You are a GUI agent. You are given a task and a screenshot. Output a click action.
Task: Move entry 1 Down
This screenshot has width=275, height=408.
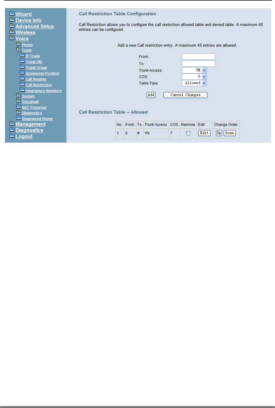point(230,133)
